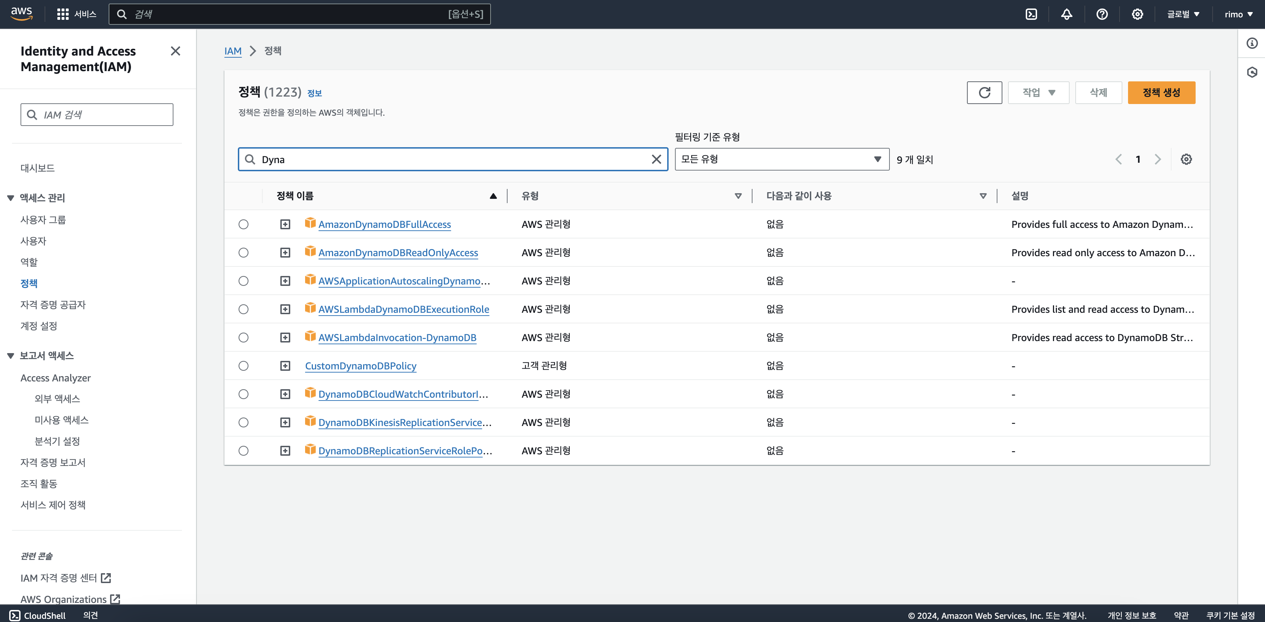Open table preferences gear icon

tap(1186, 159)
